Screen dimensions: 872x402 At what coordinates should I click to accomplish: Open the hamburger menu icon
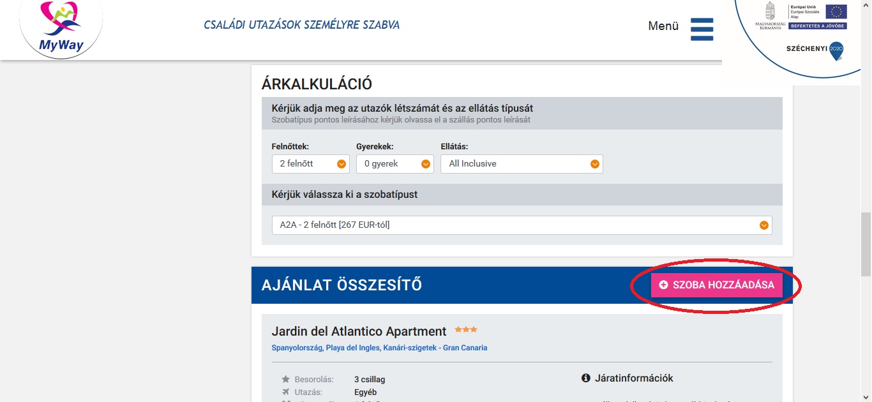[x=702, y=29]
